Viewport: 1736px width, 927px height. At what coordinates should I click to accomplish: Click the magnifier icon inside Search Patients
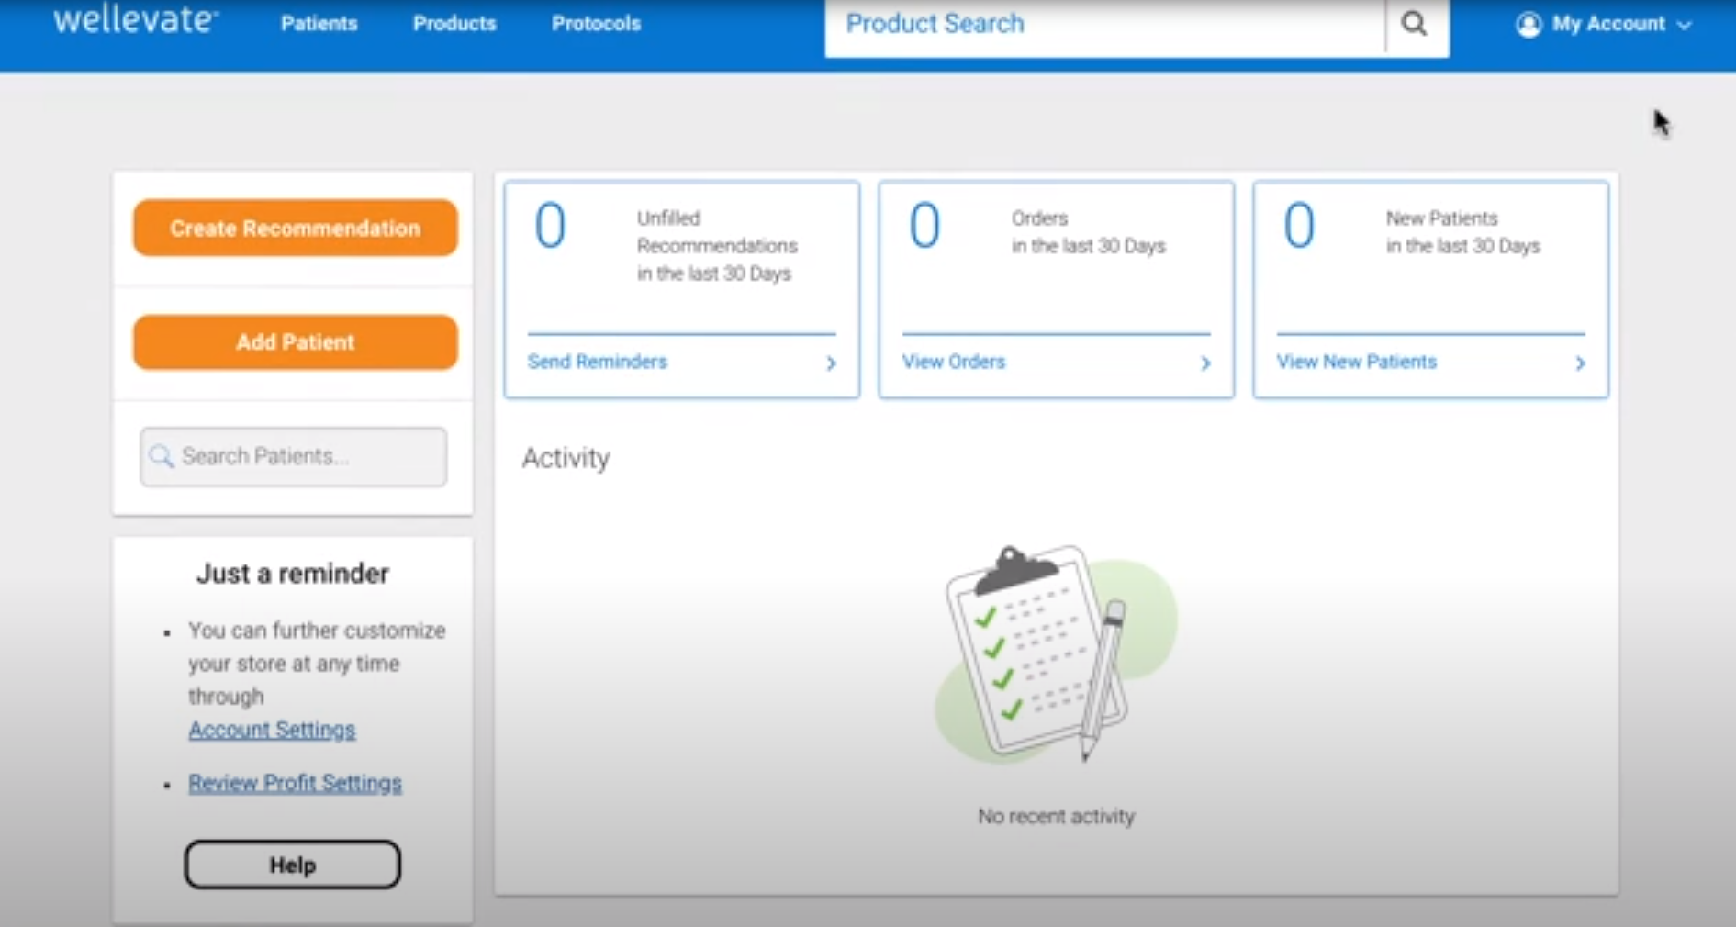click(x=162, y=456)
